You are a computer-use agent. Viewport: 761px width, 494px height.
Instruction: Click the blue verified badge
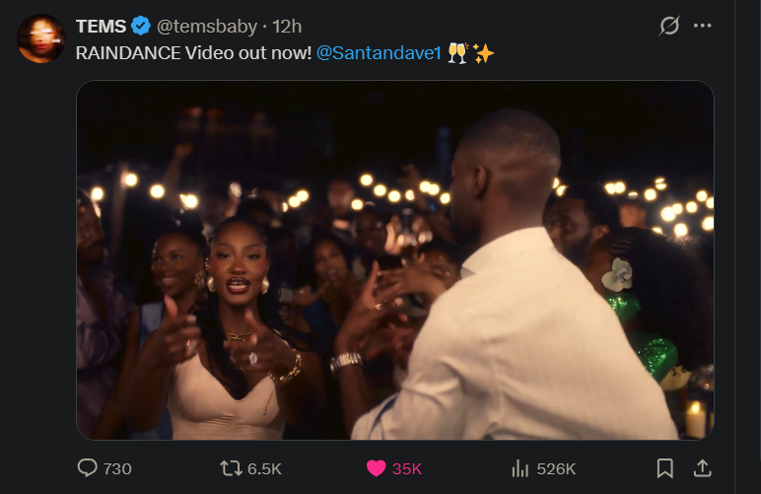[x=141, y=26]
